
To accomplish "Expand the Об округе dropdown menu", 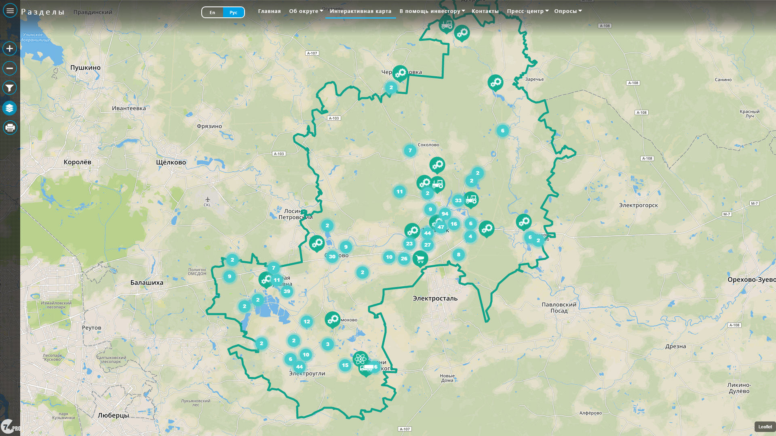I will [306, 11].
